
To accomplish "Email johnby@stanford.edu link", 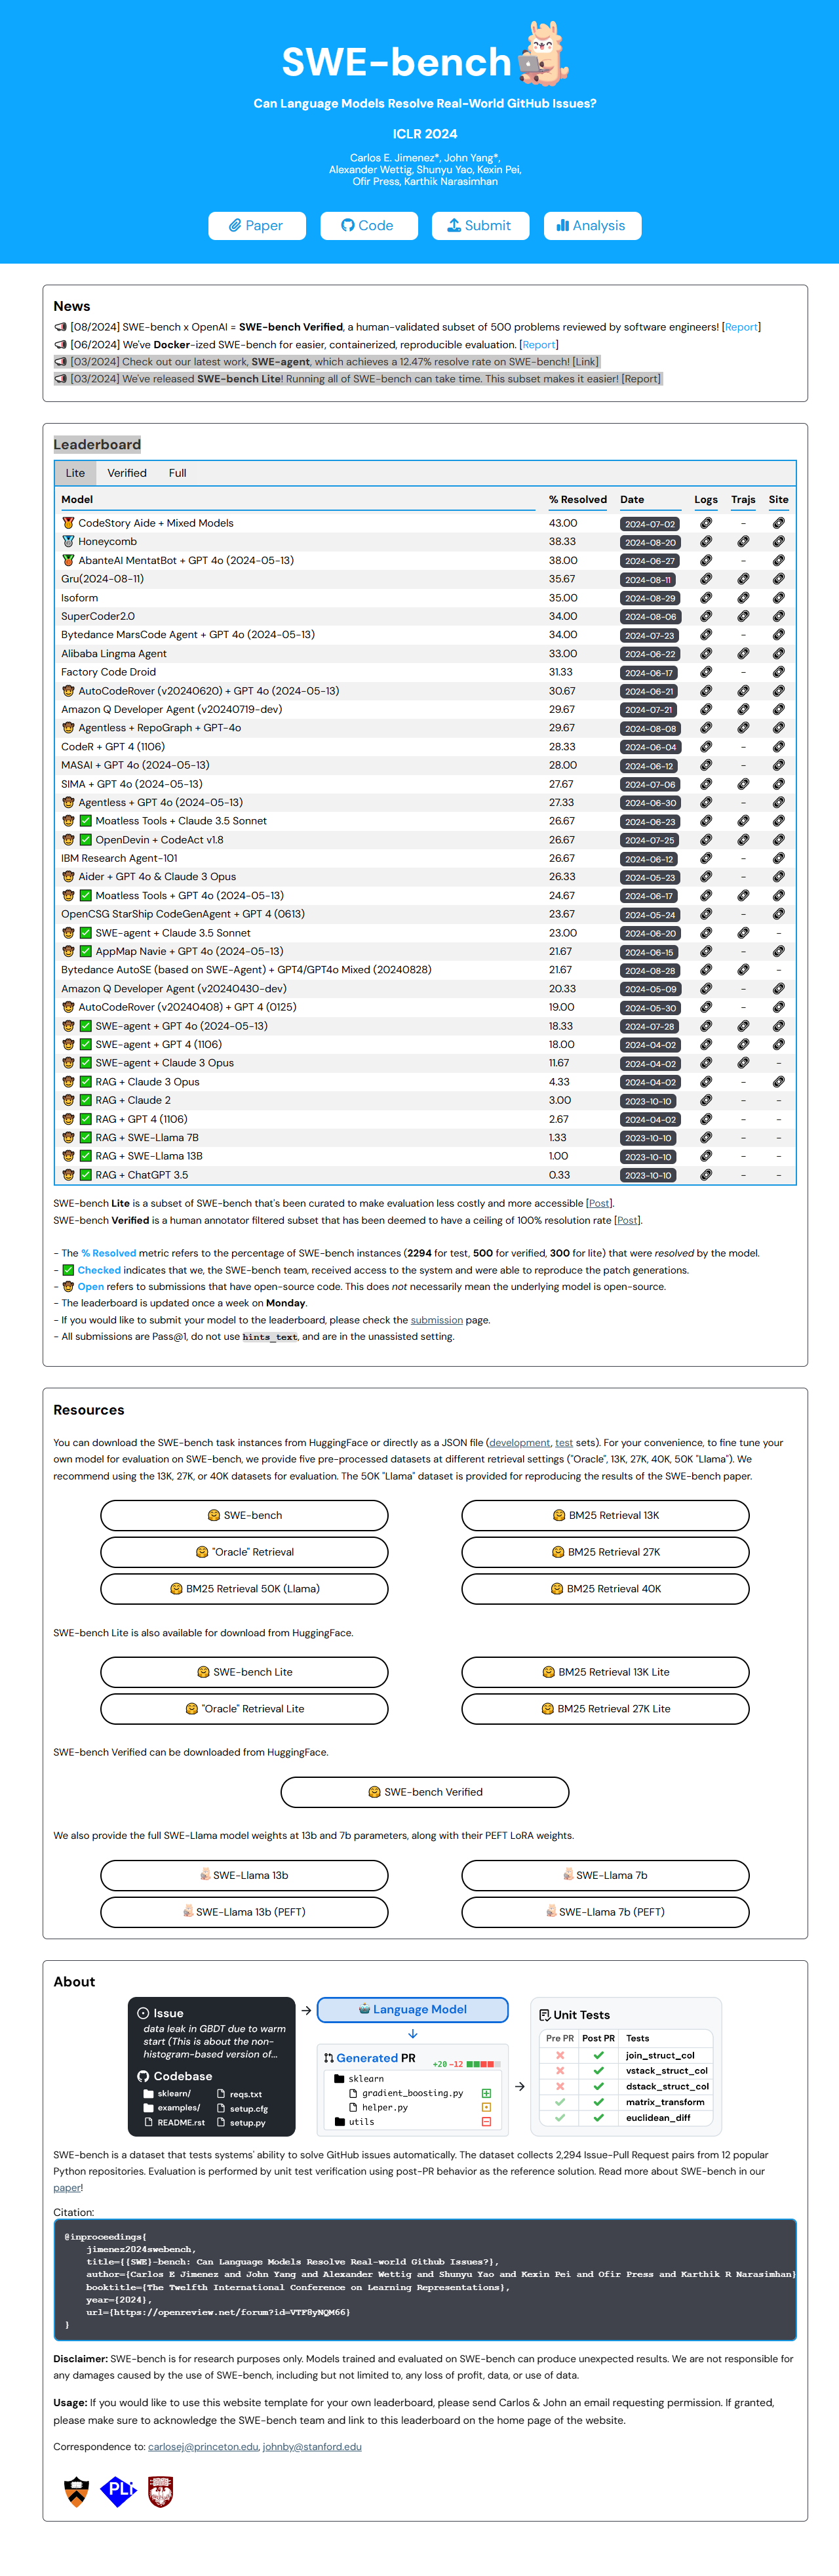I will (312, 2447).
